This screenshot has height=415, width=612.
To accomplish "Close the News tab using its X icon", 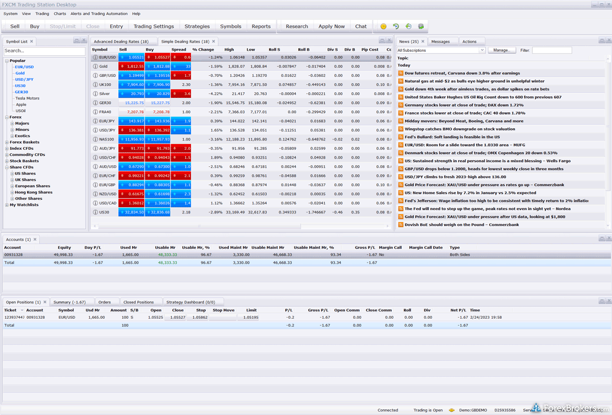I will (x=423, y=42).
